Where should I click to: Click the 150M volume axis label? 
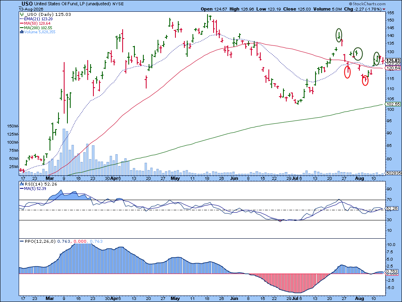pos(13,126)
